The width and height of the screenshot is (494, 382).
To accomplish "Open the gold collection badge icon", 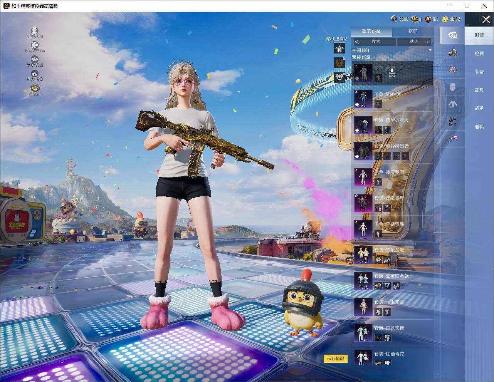I will point(35,88).
